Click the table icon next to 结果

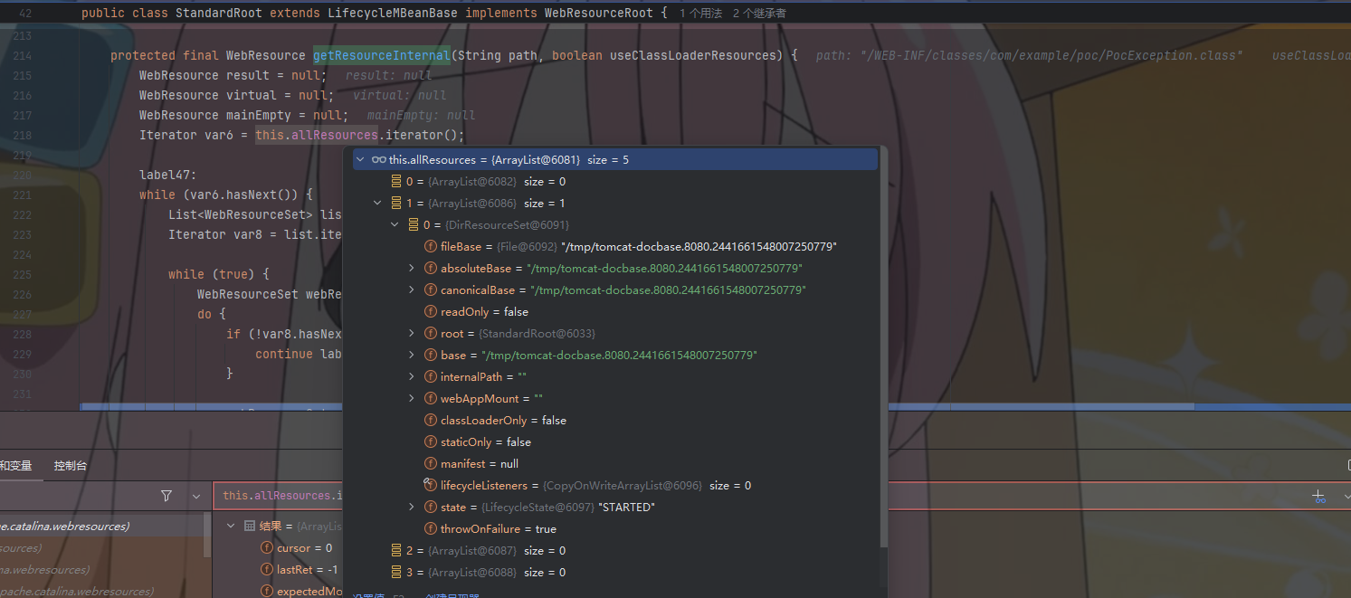tap(250, 526)
